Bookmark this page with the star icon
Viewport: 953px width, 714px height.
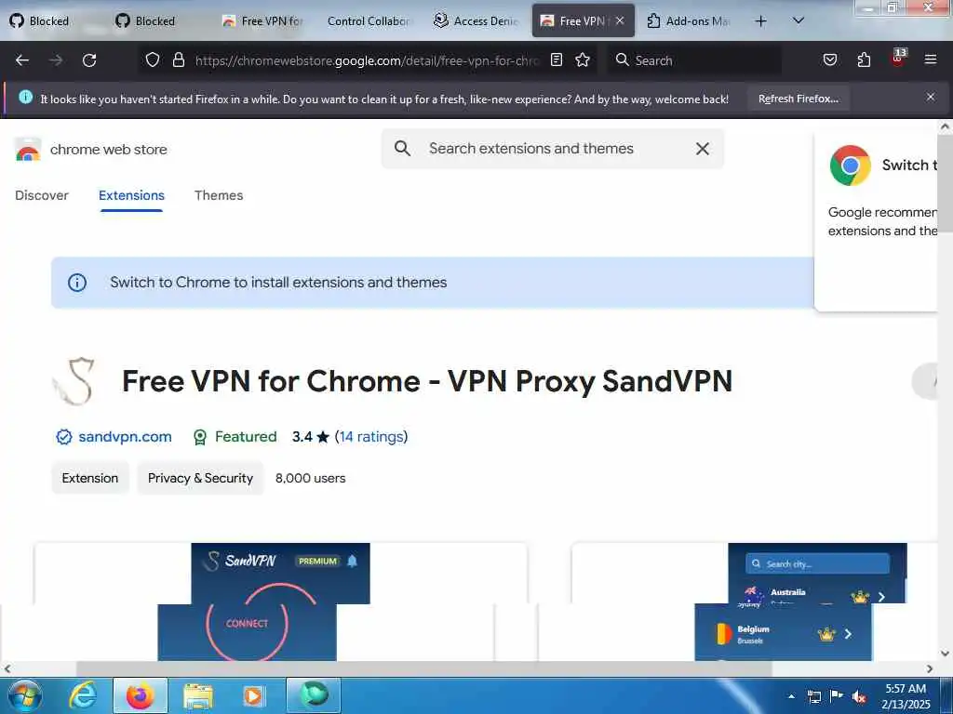point(583,59)
